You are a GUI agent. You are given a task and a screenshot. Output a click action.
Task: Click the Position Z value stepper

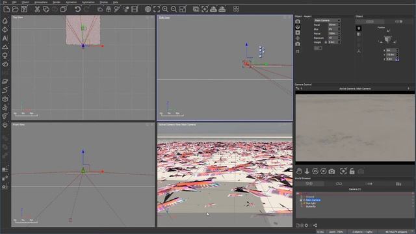coord(397,59)
